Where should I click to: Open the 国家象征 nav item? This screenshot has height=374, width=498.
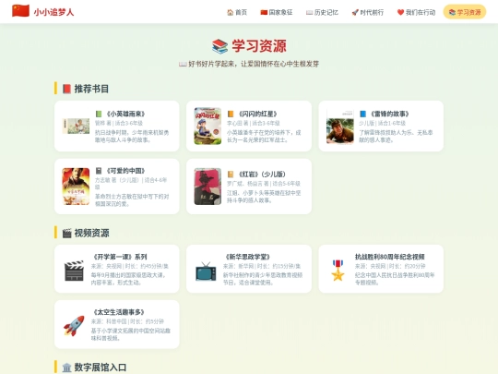(276, 12)
